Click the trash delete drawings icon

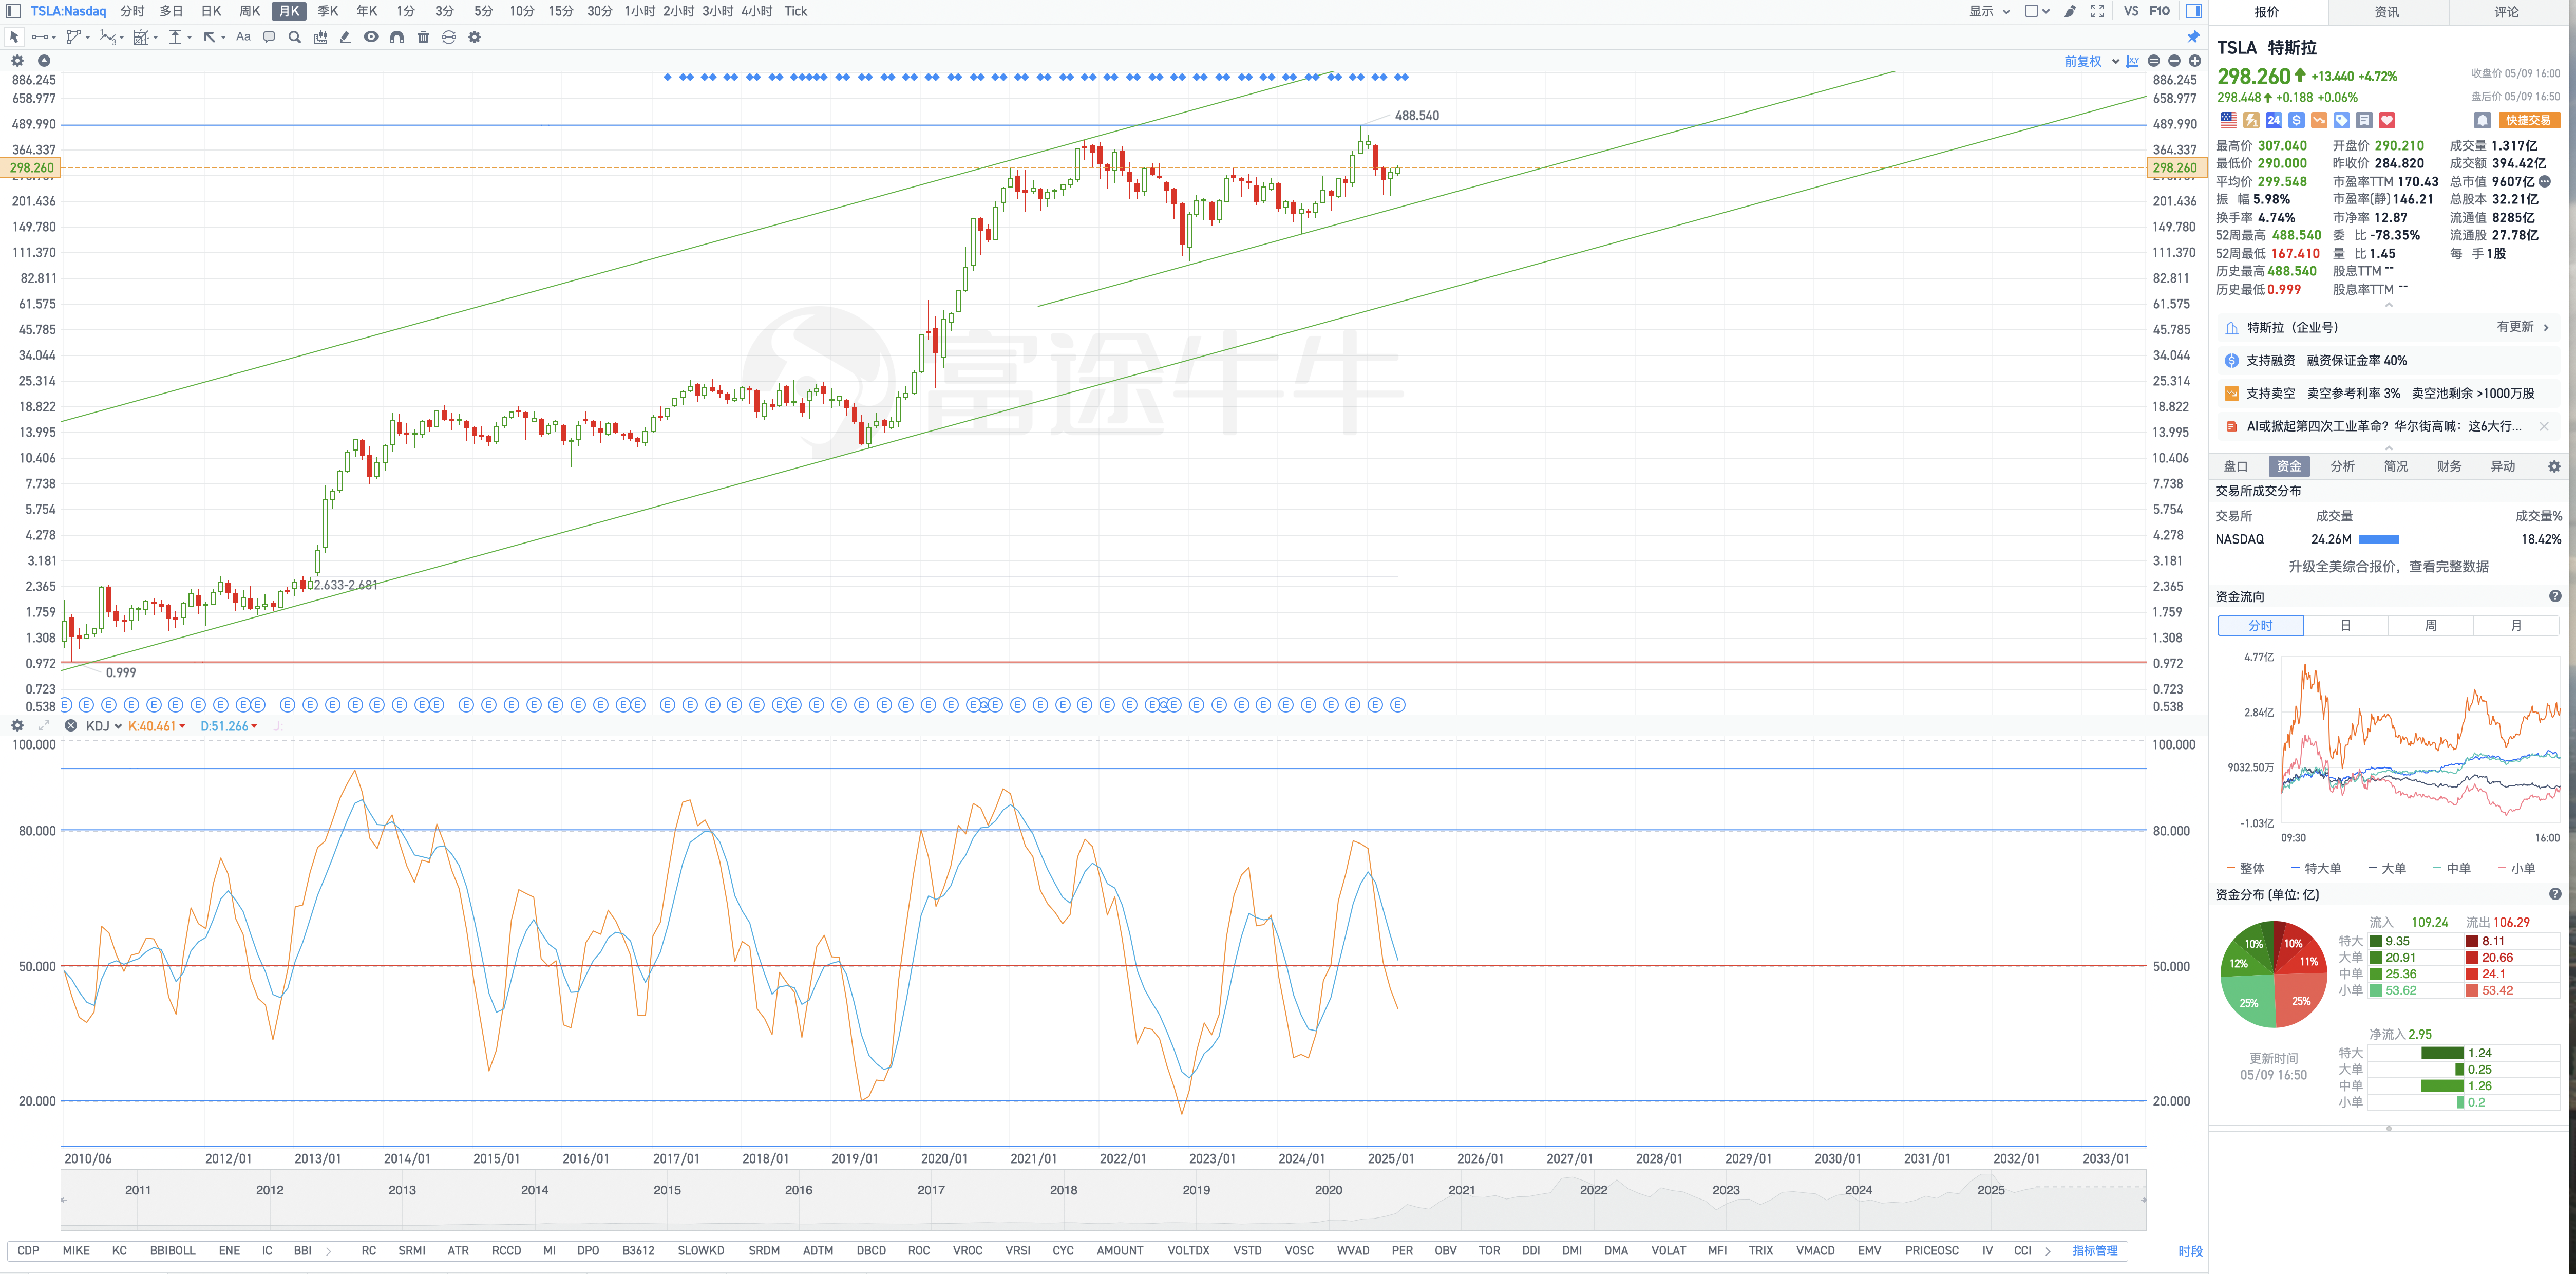click(423, 37)
